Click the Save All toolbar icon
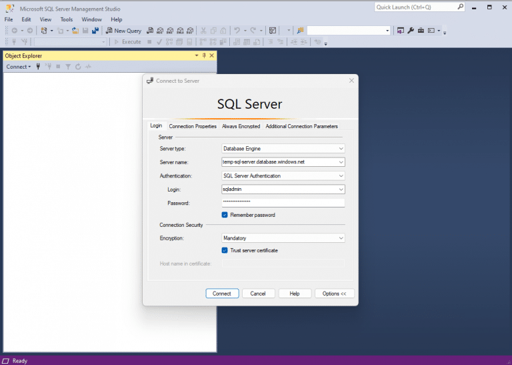The width and height of the screenshot is (512, 365). pyautogui.click(x=95, y=31)
